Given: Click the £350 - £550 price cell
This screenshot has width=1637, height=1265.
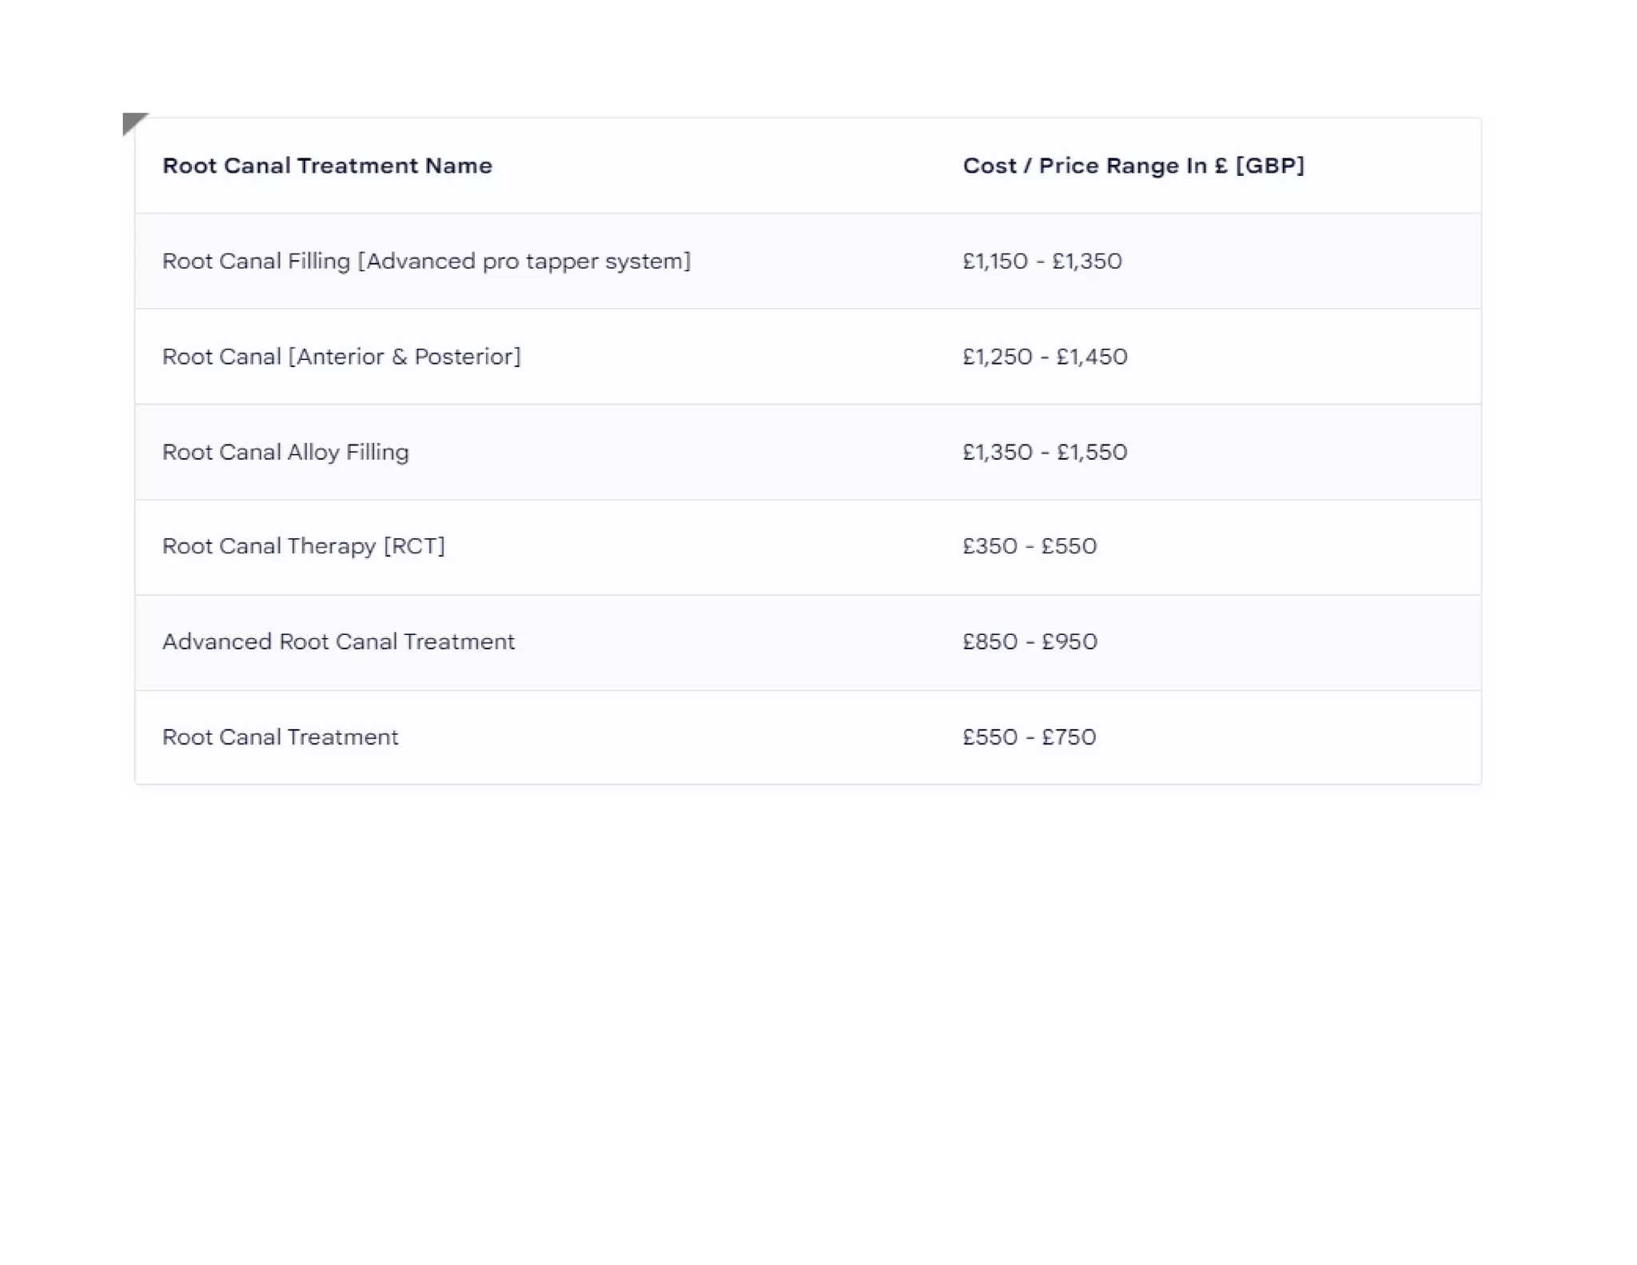Looking at the screenshot, I should [x=1029, y=546].
